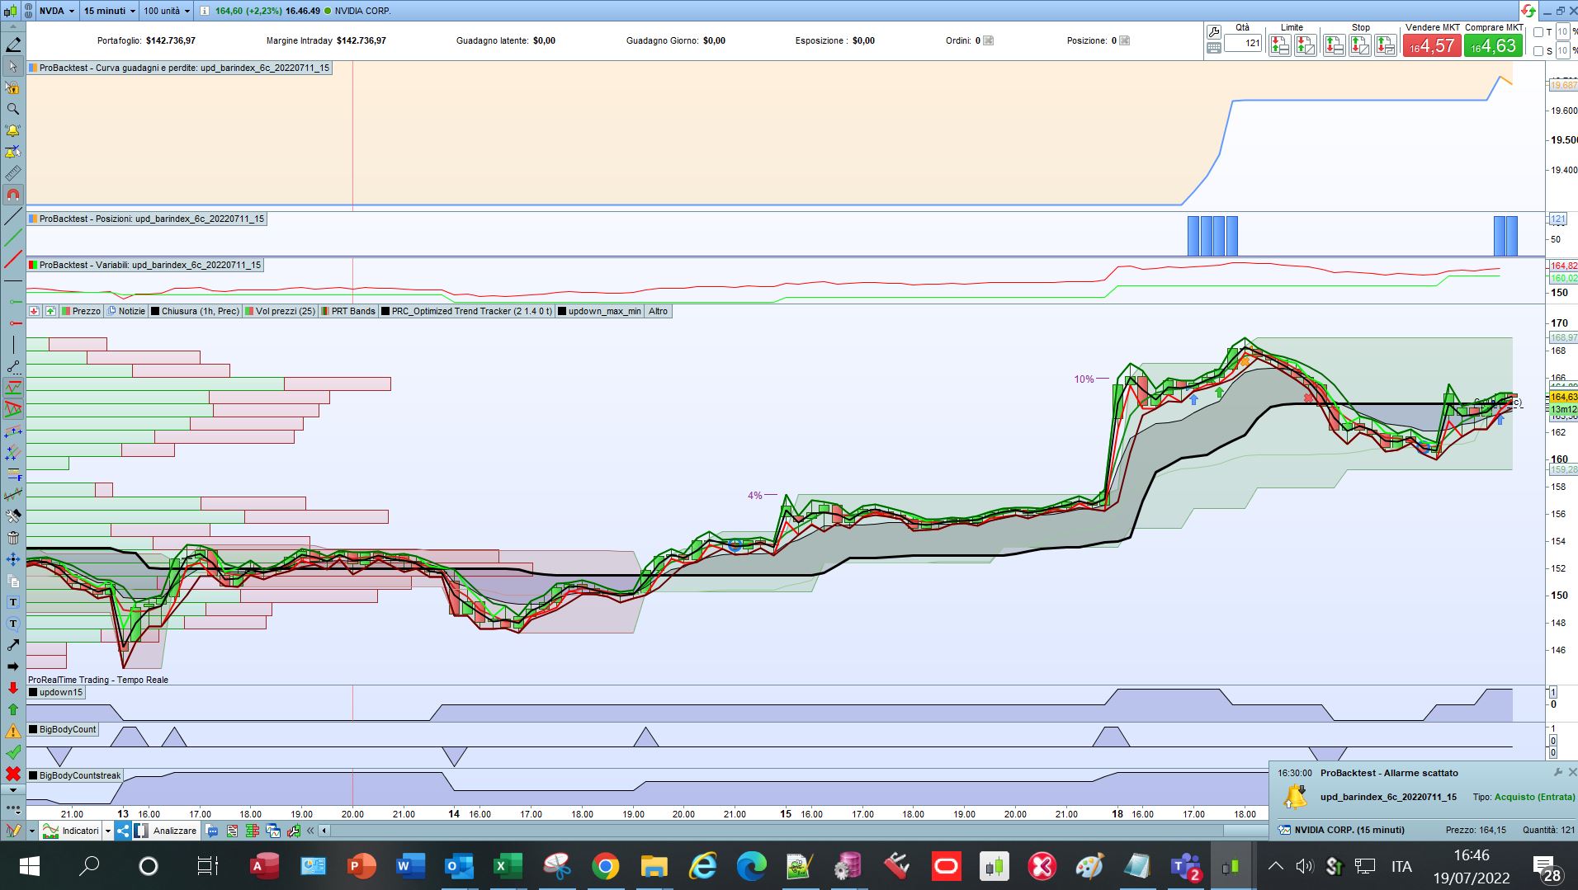Expand the Indicatori dropdown arrow
The image size is (1578, 890).
(x=107, y=831)
